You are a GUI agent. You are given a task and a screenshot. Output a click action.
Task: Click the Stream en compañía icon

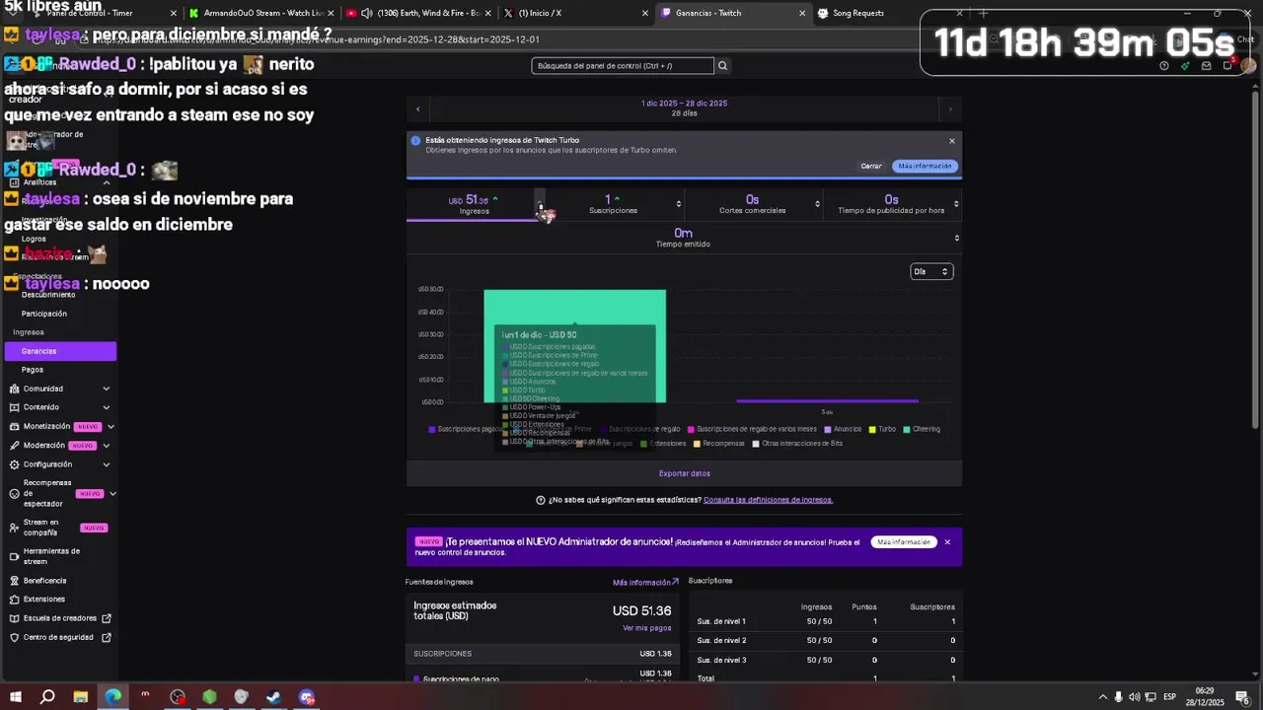pos(14,528)
